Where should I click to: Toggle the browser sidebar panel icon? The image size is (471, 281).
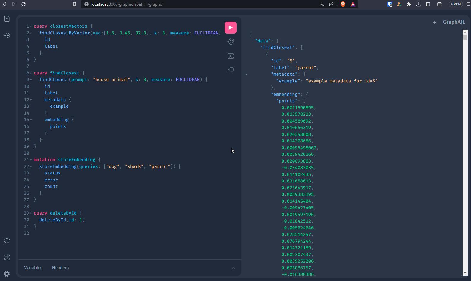[428, 4]
